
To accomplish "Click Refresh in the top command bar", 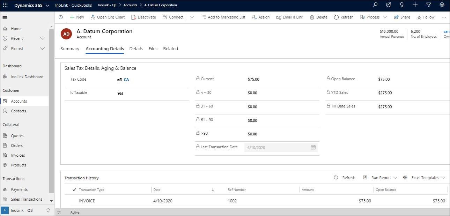I will pyautogui.click(x=344, y=17).
